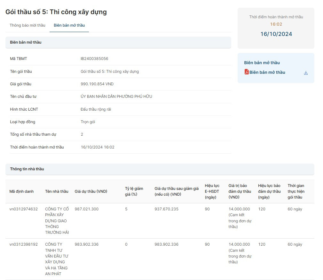Click the PDF file icon

pyautogui.click(x=247, y=72)
